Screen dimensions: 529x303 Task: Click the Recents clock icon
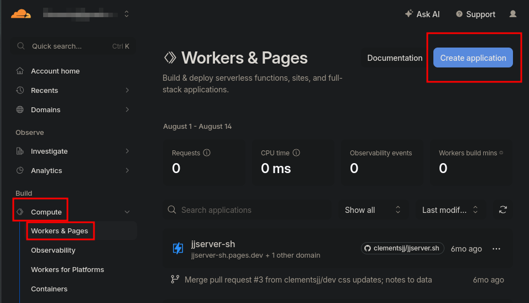tap(20, 90)
